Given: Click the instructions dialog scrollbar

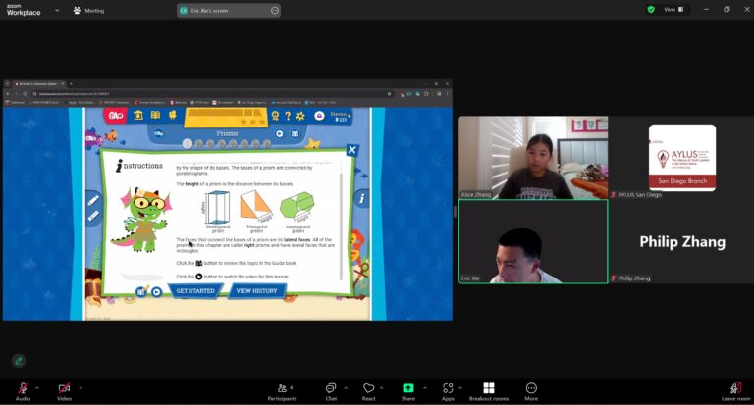Looking at the screenshot, I should coord(341,226).
